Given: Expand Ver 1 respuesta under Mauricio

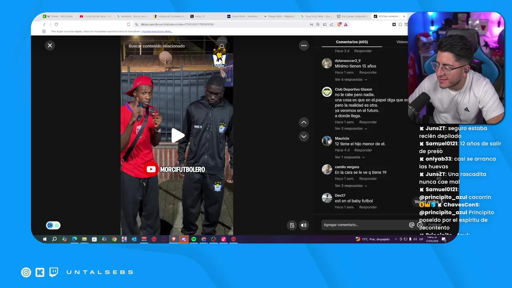Looking at the screenshot, I should pyautogui.click(x=350, y=157).
